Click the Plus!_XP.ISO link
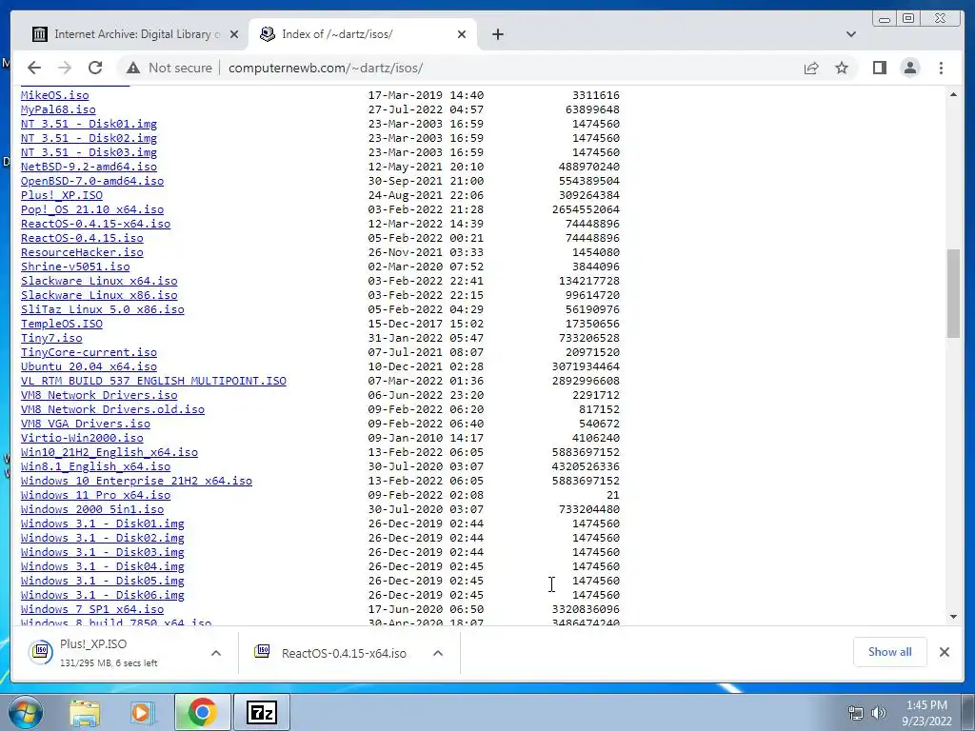975x731 pixels. (x=62, y=195)
